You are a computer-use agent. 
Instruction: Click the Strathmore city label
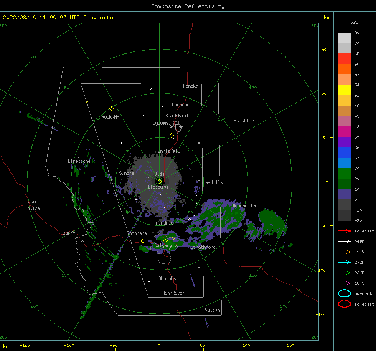pyautogui.click(x=203, y=247)
